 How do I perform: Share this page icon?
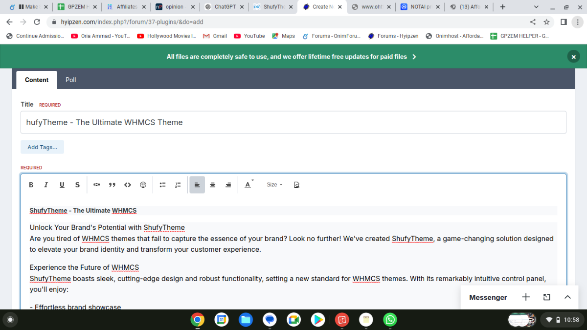pyautogui.click(x=533, y=22)
